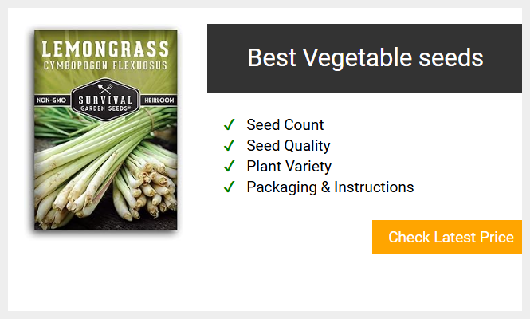Click the Plant Variety text
This screenshot has height=319, width=530.
click(x=289, y=167)
